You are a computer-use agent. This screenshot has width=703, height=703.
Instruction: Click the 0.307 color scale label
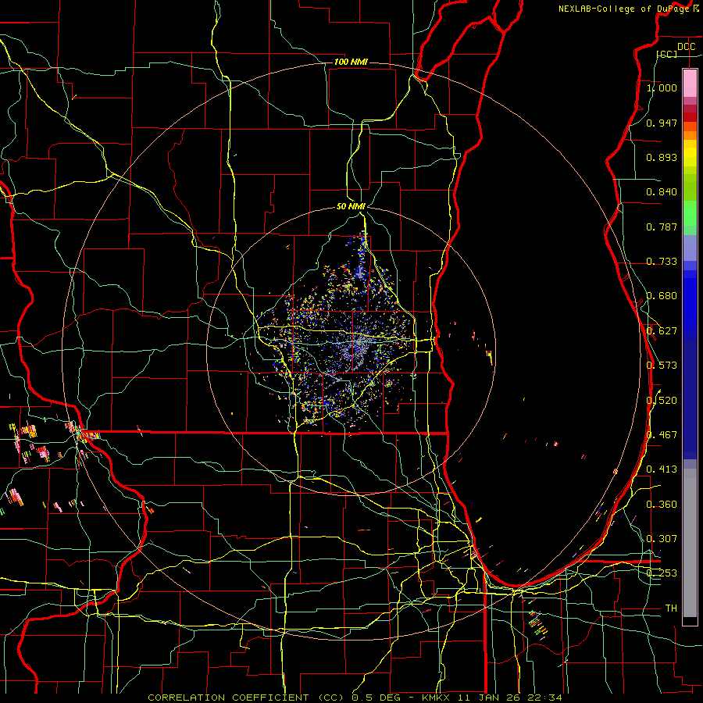tap(662, 538)
